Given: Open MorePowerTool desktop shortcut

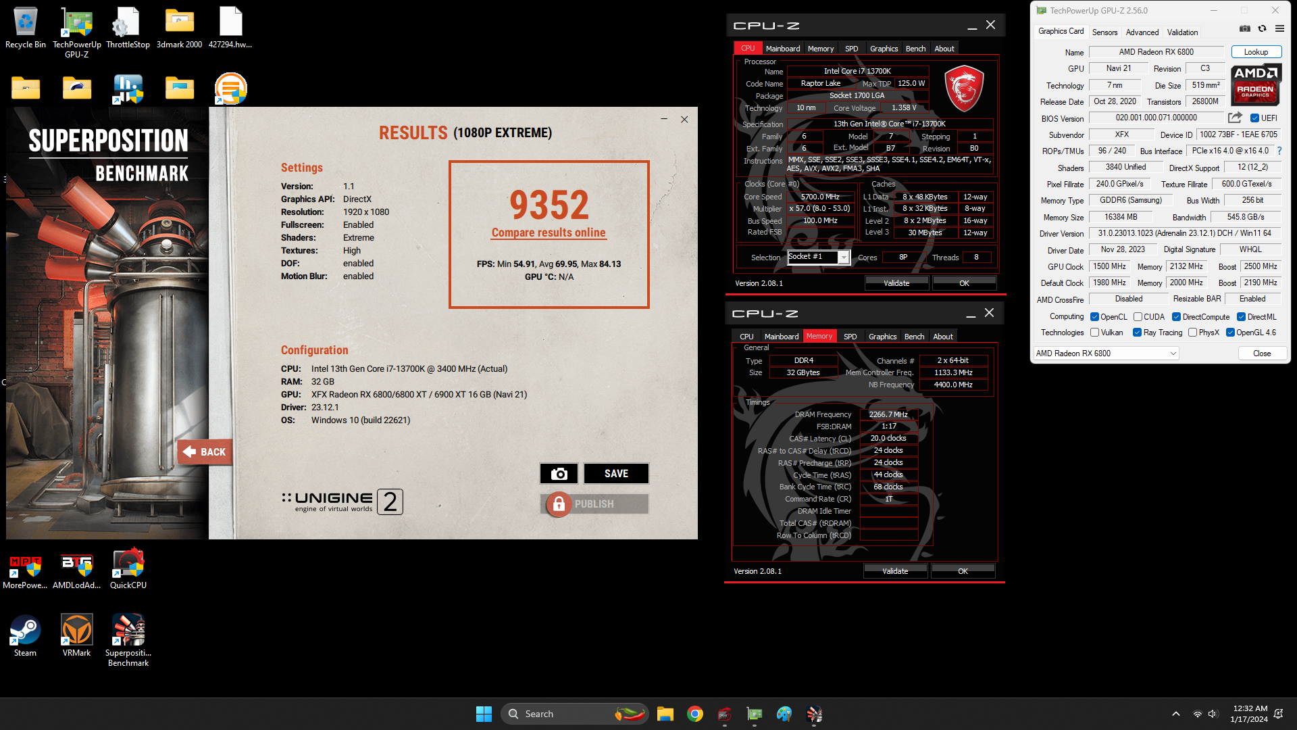Looking at the screenshot, I should click(25, 571).
